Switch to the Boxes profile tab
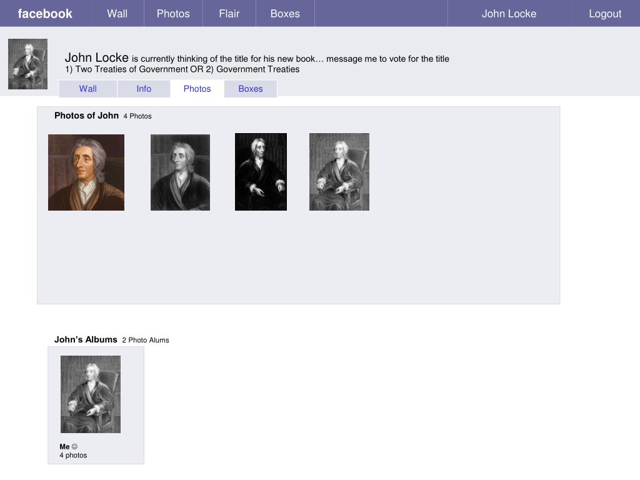The height and width of the screenshot is (480, 640). click(x=251, y=89)
